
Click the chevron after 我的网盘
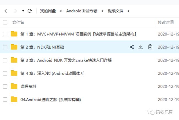tap(61, 11)
